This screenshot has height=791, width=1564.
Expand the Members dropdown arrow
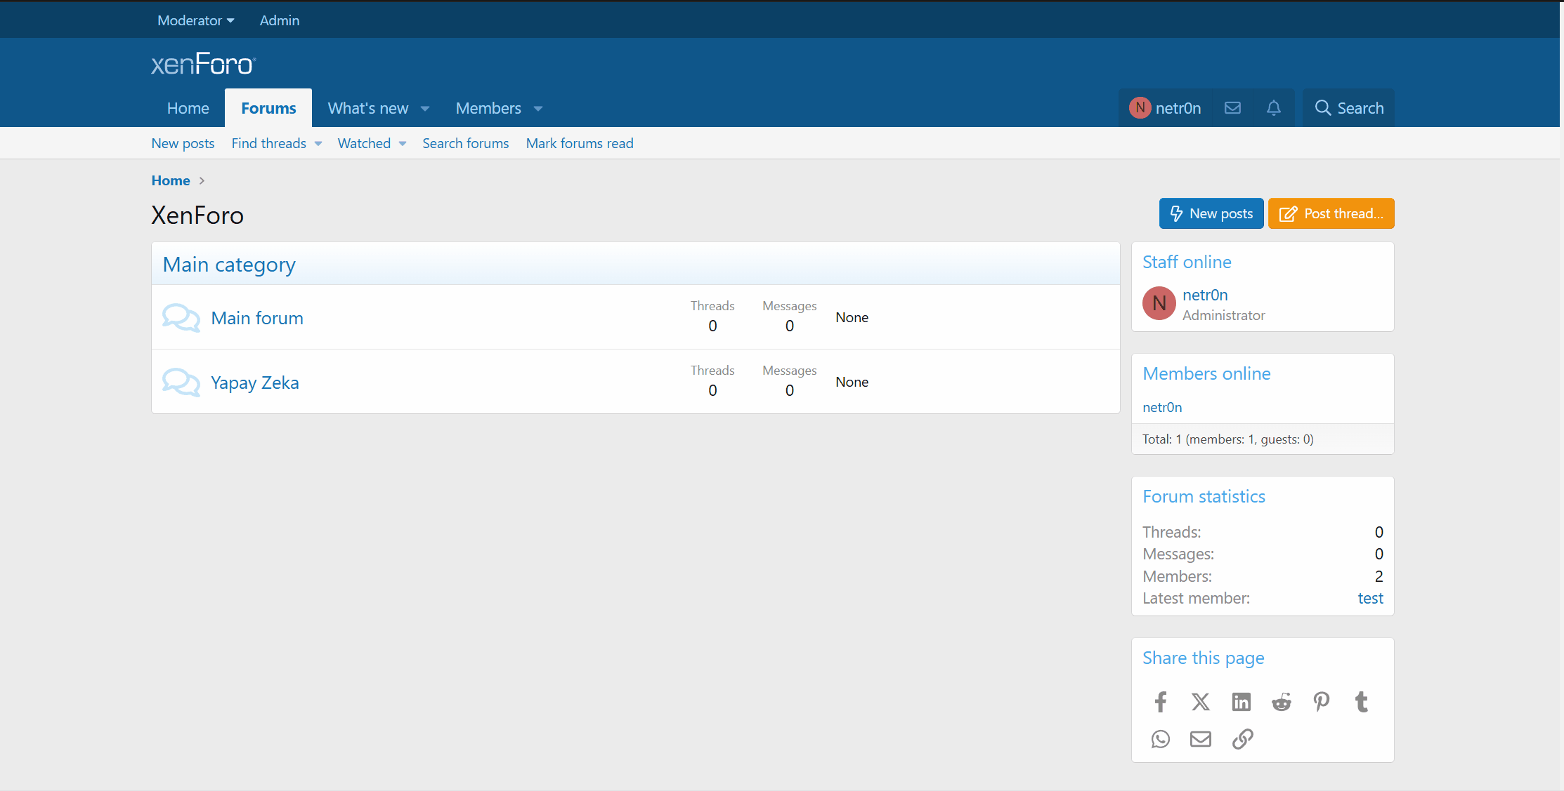coord(538,109)
